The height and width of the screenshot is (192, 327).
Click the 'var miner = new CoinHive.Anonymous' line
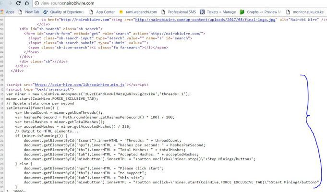(x=98, y=94)
